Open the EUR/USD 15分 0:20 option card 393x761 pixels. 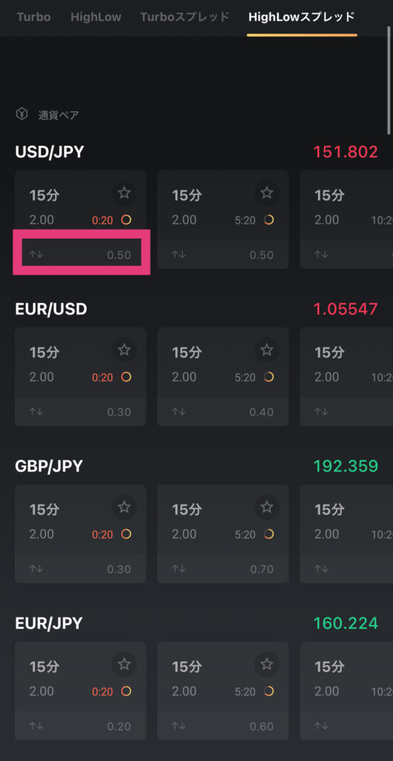coord(80,377)
